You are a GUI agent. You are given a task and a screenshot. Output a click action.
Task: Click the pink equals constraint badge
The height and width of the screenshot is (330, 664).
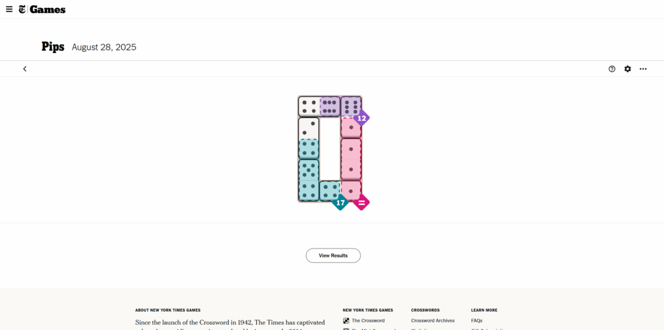coord(362,203)
